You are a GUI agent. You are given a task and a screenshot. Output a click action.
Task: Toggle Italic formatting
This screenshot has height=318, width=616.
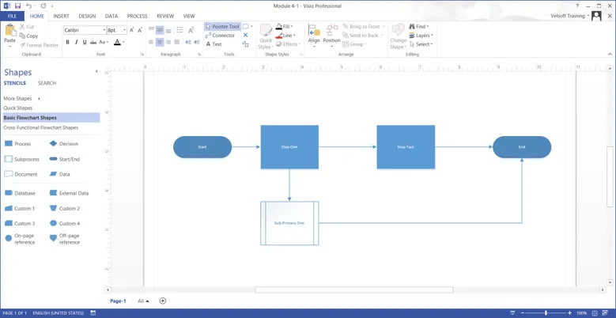click(76, 42)
